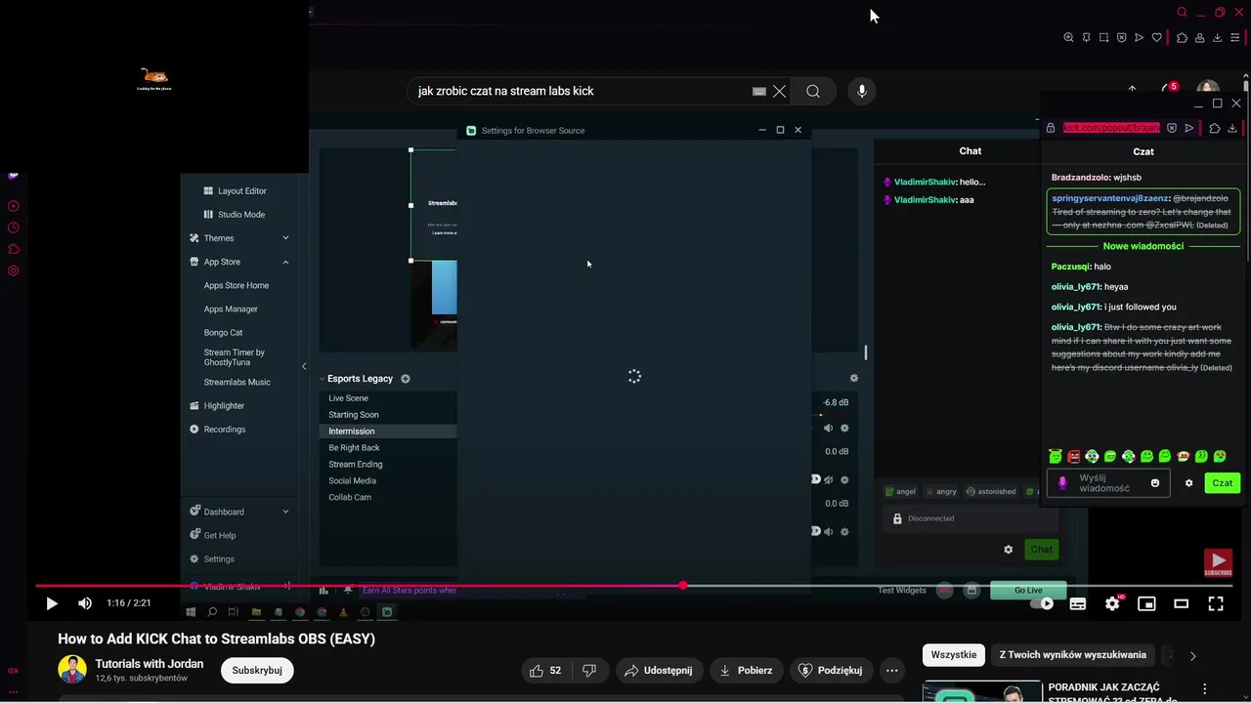Open video watermark subscribe icon
The width and height of the screenshot is (1251, 703).
(1218, 563)
